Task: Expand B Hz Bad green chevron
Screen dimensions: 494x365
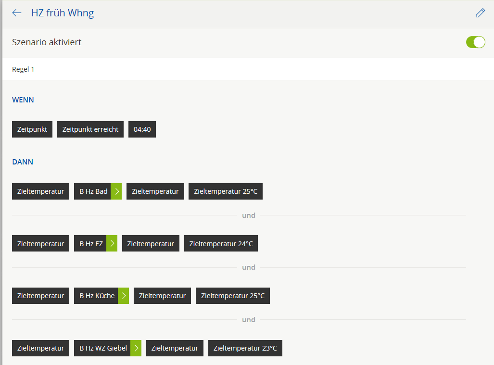Action: [x=116, y=191]
